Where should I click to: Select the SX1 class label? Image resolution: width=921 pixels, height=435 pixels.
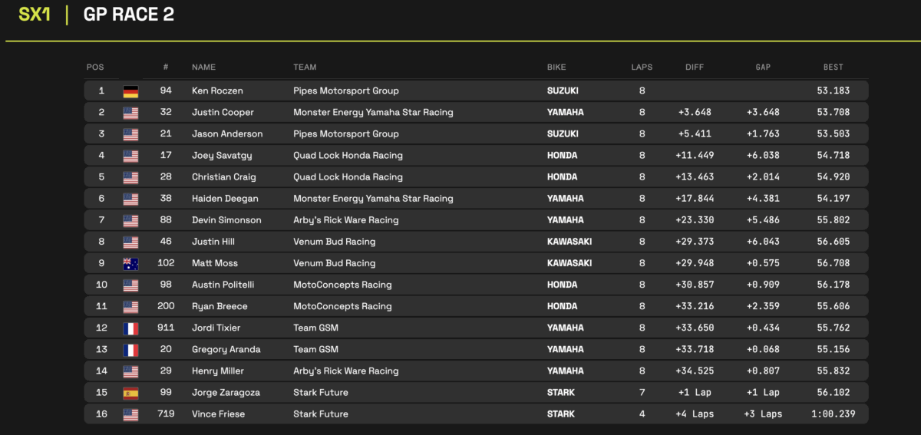(35, 15)
